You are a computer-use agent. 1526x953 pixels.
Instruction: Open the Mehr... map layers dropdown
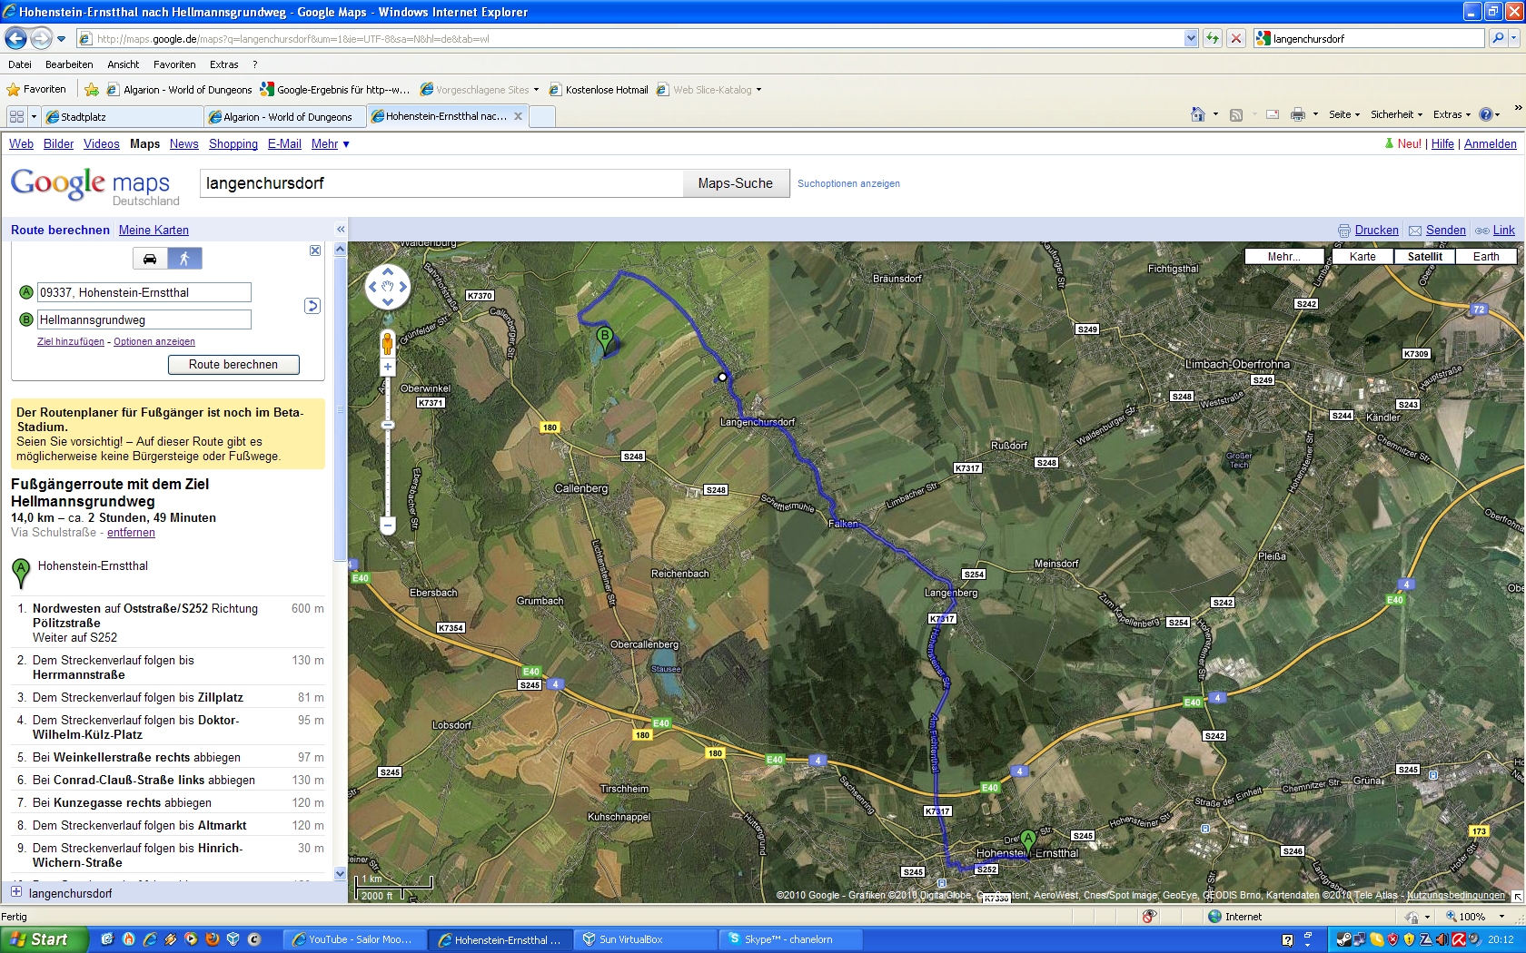pos(1283,257)
